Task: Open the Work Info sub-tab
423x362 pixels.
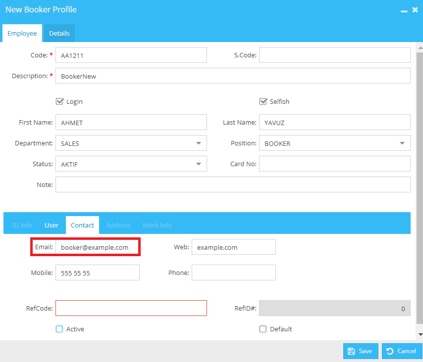Action: [157, 225]
